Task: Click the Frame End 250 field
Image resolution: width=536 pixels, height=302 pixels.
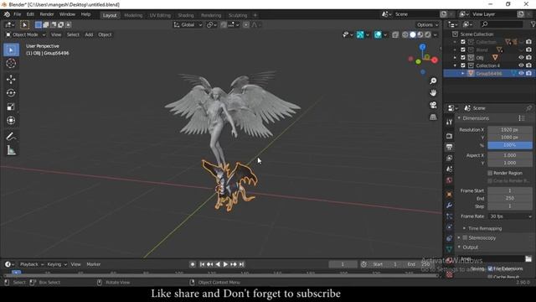Action: tap(510, 198)
